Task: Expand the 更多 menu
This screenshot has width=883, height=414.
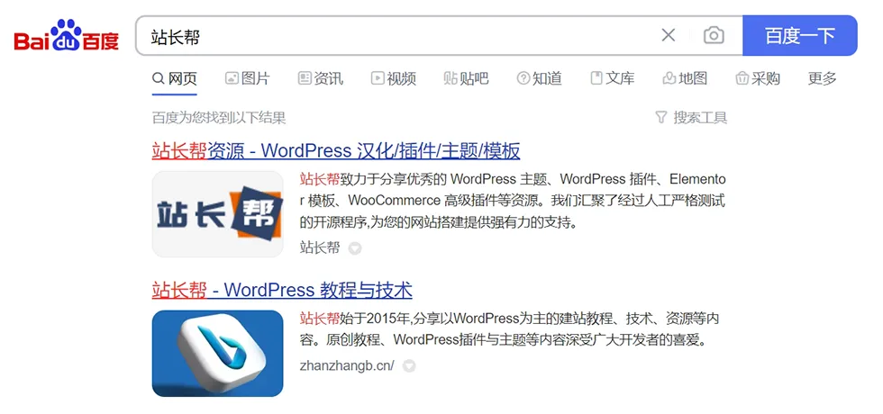Action: 823,78
